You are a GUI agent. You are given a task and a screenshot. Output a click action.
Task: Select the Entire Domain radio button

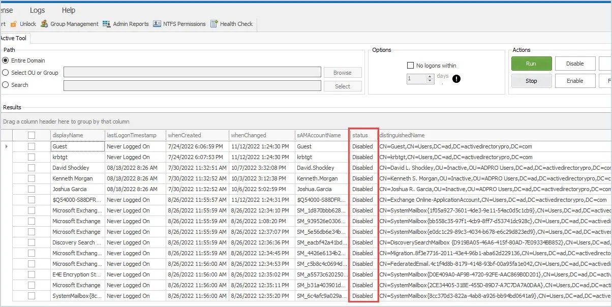(x=6, y=60)
